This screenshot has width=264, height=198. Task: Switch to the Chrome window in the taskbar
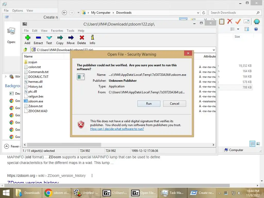tap(56, 193)
